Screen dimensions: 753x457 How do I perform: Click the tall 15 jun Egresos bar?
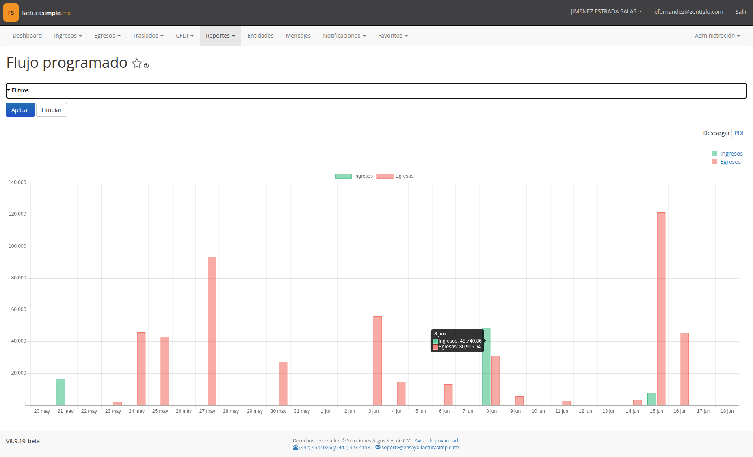(661, 309)
